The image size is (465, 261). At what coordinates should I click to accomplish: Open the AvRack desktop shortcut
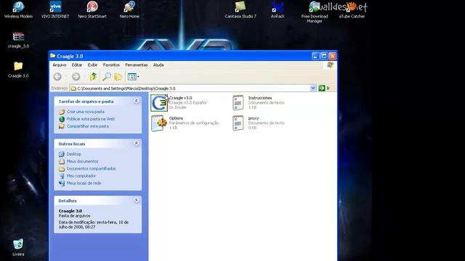pos(278,9)
